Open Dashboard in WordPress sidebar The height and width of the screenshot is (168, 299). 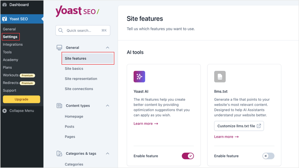point(19,4)
